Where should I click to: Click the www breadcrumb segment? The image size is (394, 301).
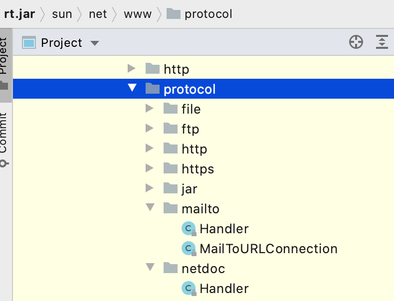click(137, 14)
